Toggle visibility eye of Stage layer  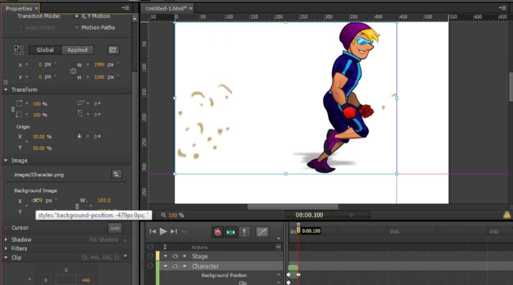click(x=175, y=256)
